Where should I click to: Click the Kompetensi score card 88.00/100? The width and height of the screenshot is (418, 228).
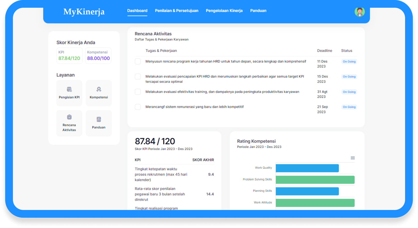coord(98,56)
